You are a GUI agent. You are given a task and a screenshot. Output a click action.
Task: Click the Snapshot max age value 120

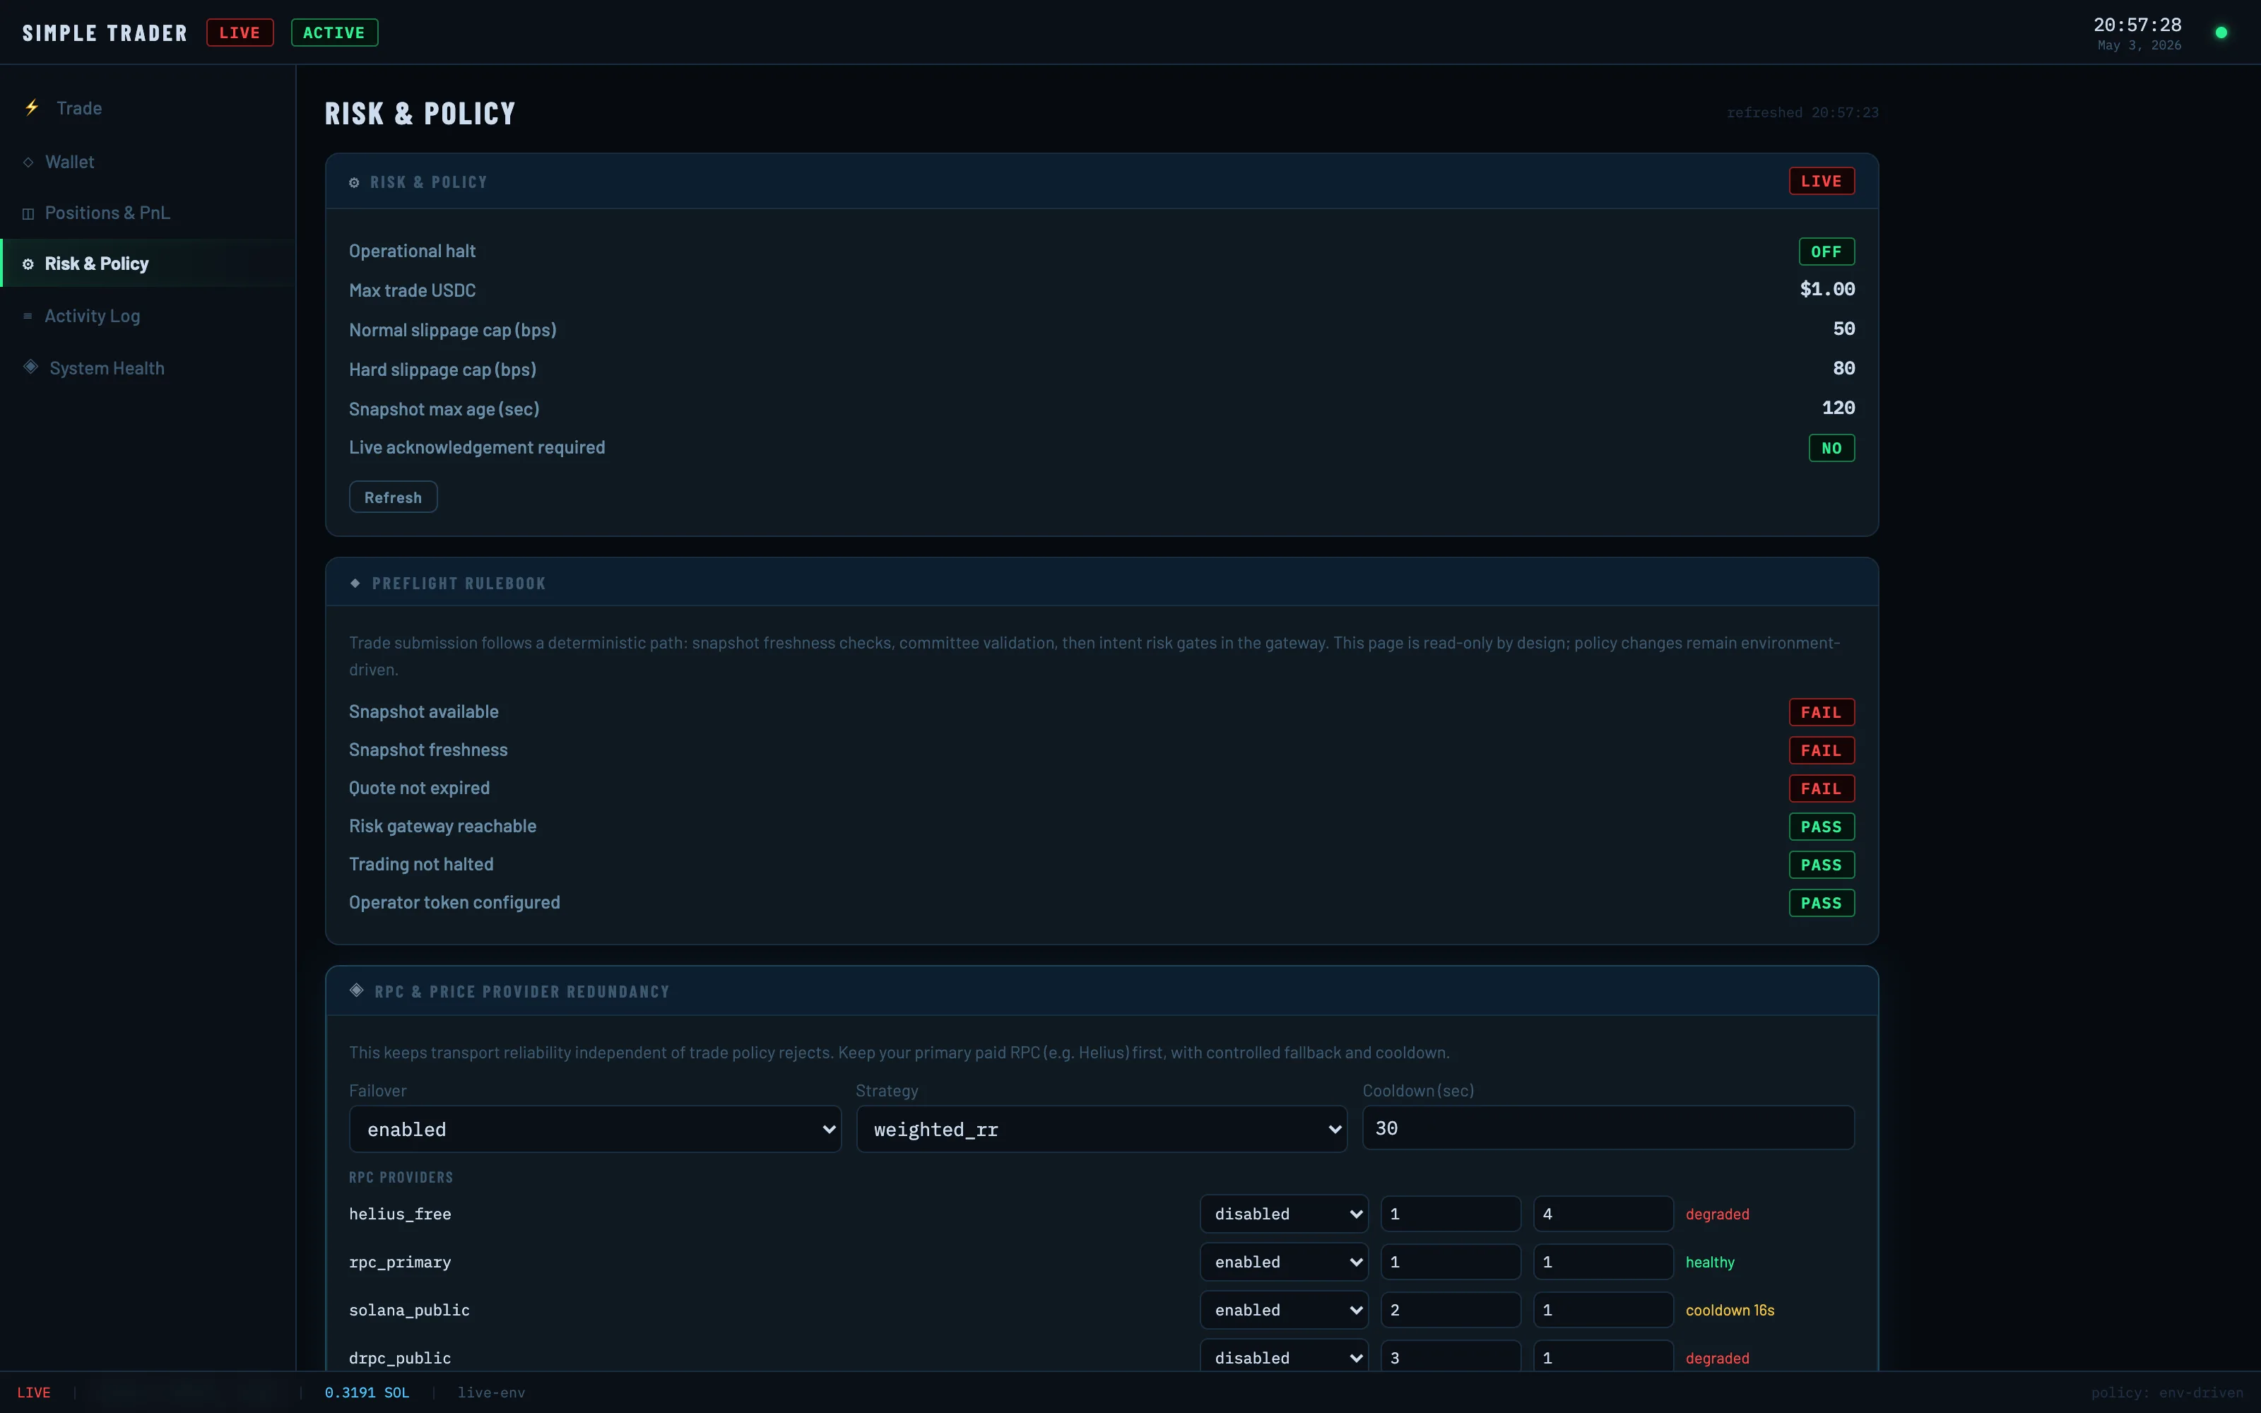coord(1838,408)
